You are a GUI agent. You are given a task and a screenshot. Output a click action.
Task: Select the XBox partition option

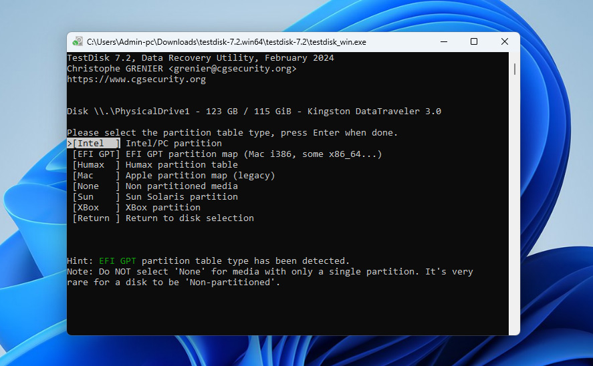[x=96, y=208]
